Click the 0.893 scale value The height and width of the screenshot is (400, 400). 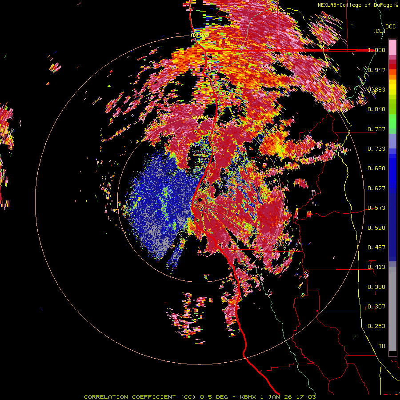tap(376, 89)
